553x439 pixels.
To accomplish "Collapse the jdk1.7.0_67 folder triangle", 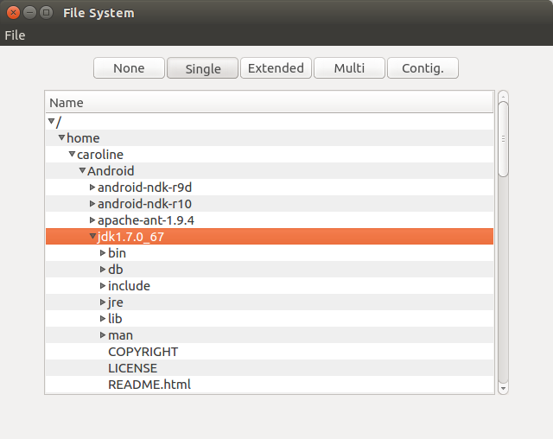I will (92, 237).
